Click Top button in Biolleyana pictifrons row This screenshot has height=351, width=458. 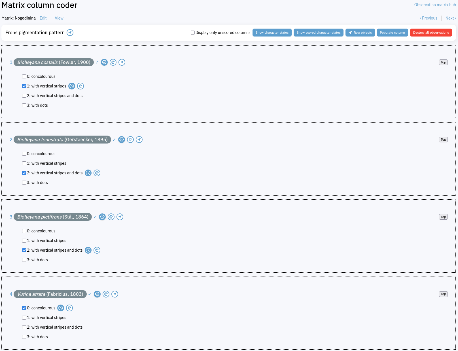coord(443,217)
